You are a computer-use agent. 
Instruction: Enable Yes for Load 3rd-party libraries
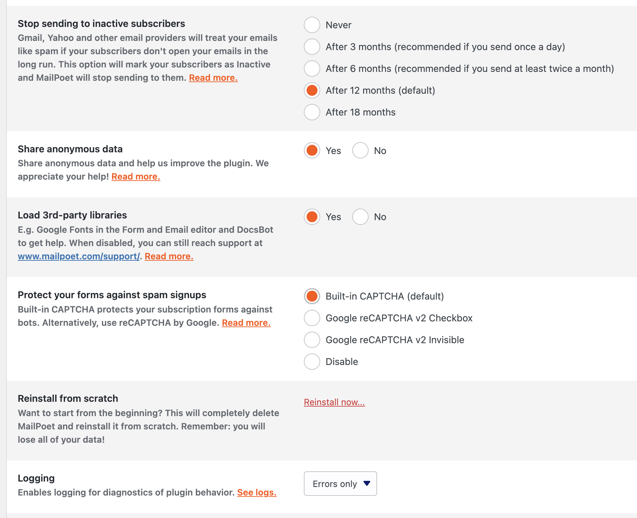click(x=312, y=217)
